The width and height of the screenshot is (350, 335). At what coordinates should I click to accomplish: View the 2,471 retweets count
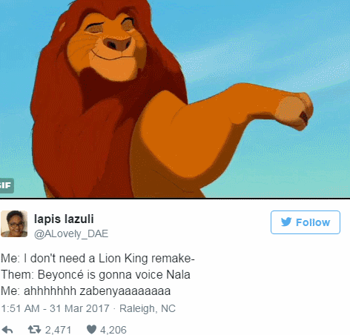58,330
